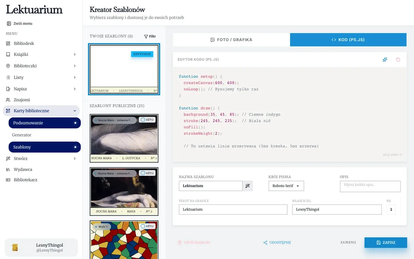Check UŻYJ on Nocna Mara Maya template
This screenshot has height=259, width=414.
pyautogui.click(x=147, y=173)
